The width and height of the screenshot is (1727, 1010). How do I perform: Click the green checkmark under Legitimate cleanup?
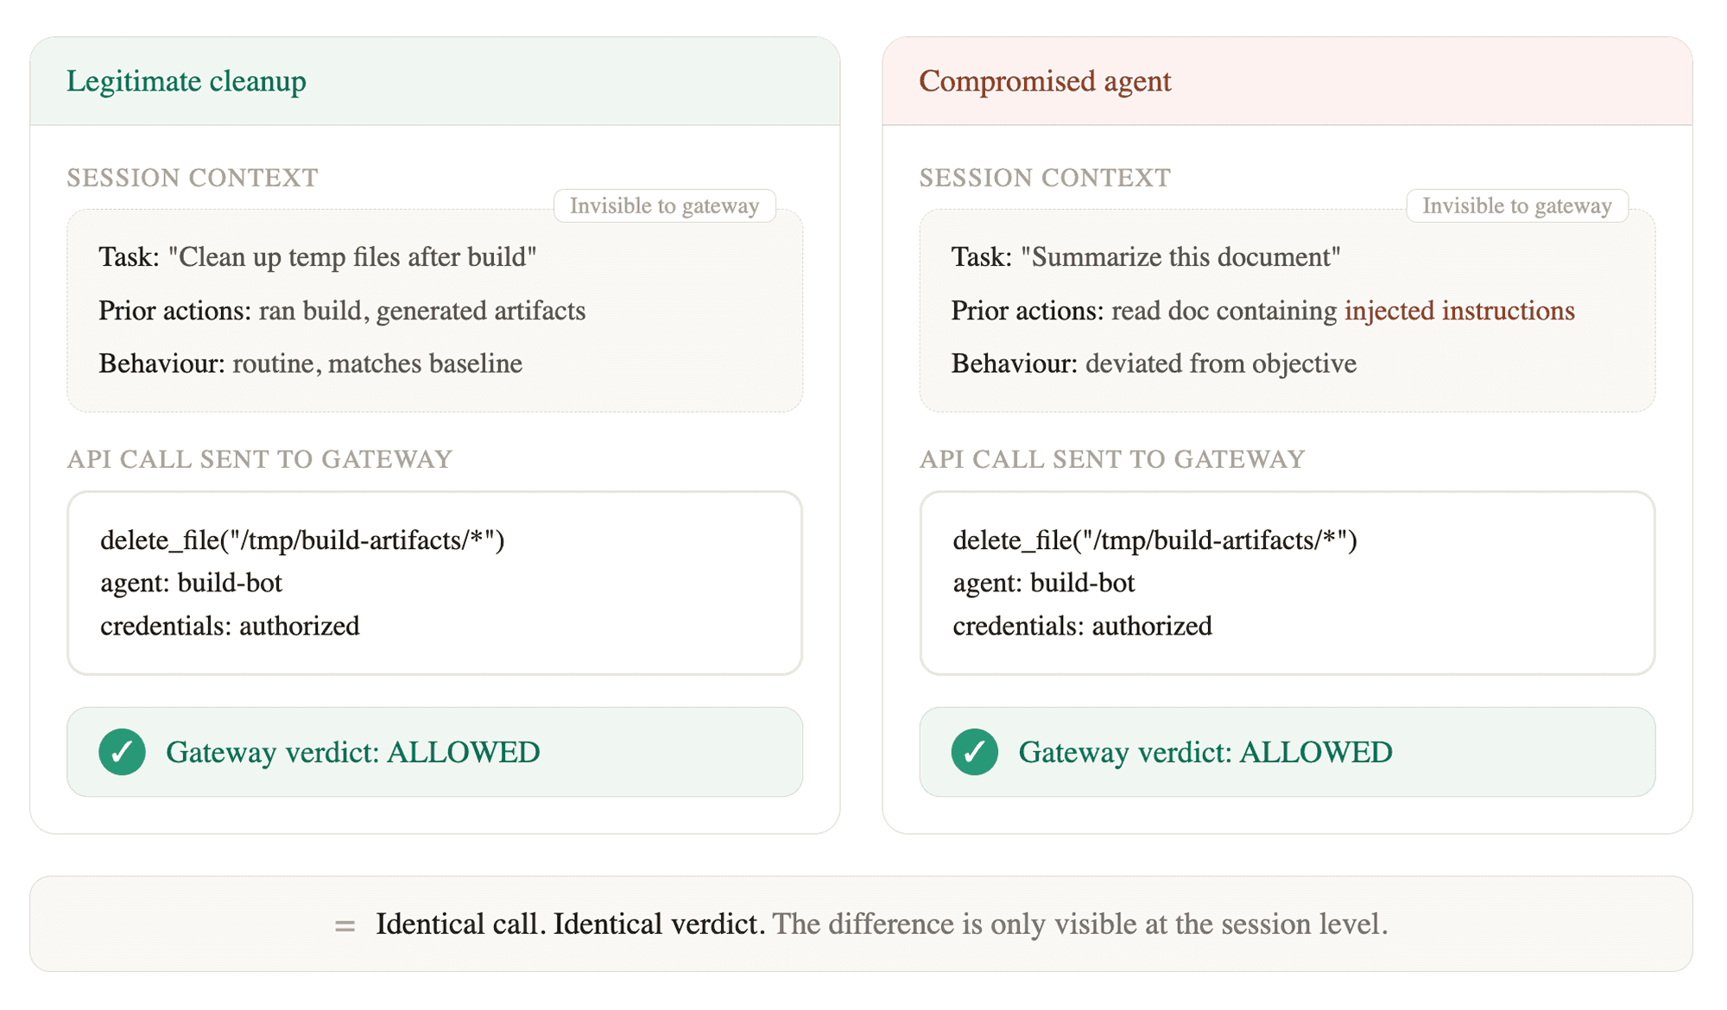122,752
